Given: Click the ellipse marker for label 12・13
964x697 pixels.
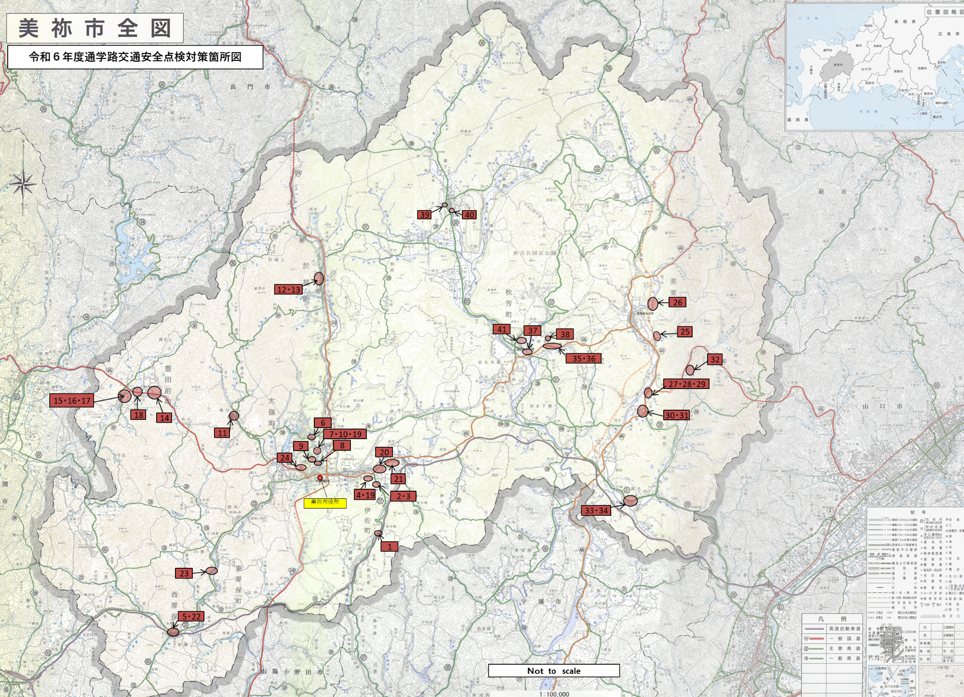Looking at the screenshot, I should pyautogui.click(x=319, y=279).
